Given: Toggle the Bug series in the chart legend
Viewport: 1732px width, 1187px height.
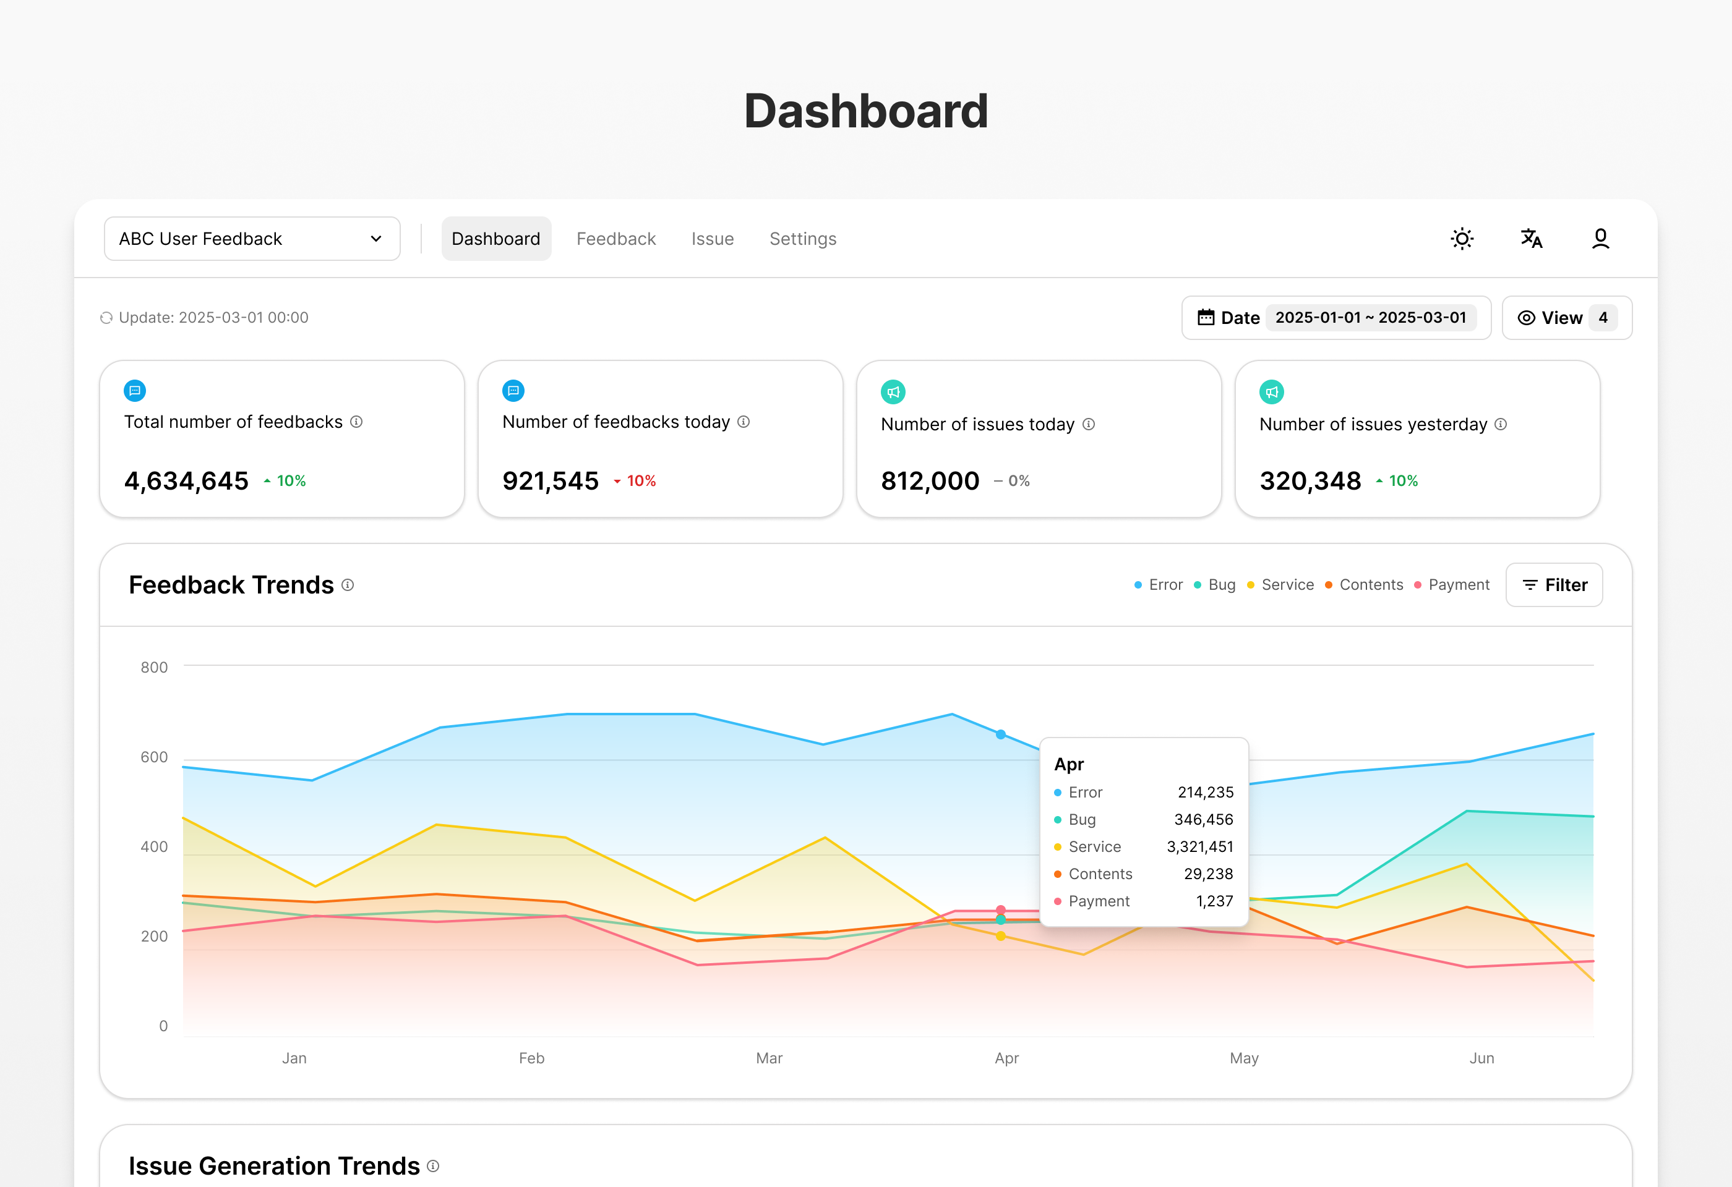Looking at the screenshot, I should pos(1214,585).
